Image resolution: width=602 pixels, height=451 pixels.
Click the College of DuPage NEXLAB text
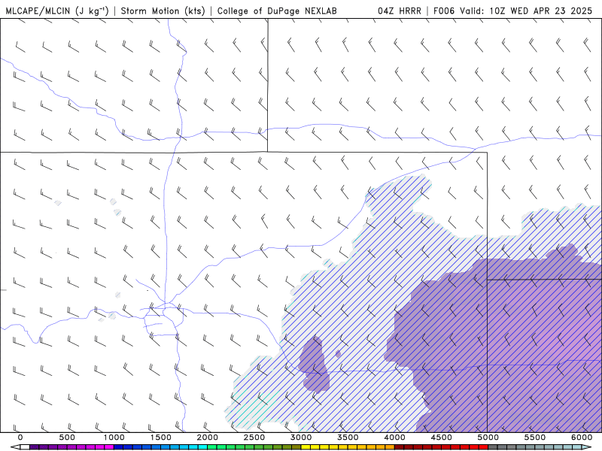click(x=277, y=11)
